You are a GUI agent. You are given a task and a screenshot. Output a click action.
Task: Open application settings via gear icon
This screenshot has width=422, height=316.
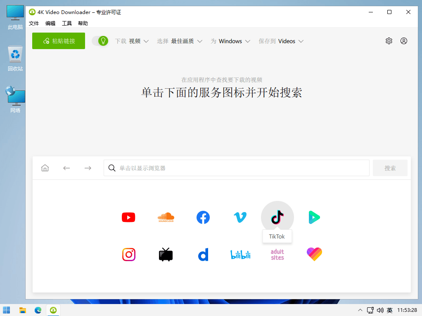389,41
